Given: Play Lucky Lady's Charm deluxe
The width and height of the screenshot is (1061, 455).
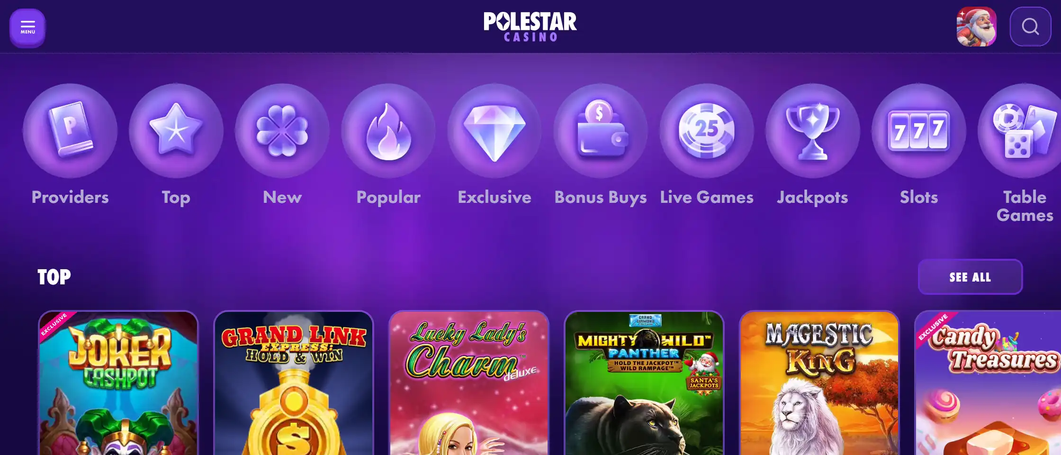Looking at the screenshot, I should click(x=469, y=383).
